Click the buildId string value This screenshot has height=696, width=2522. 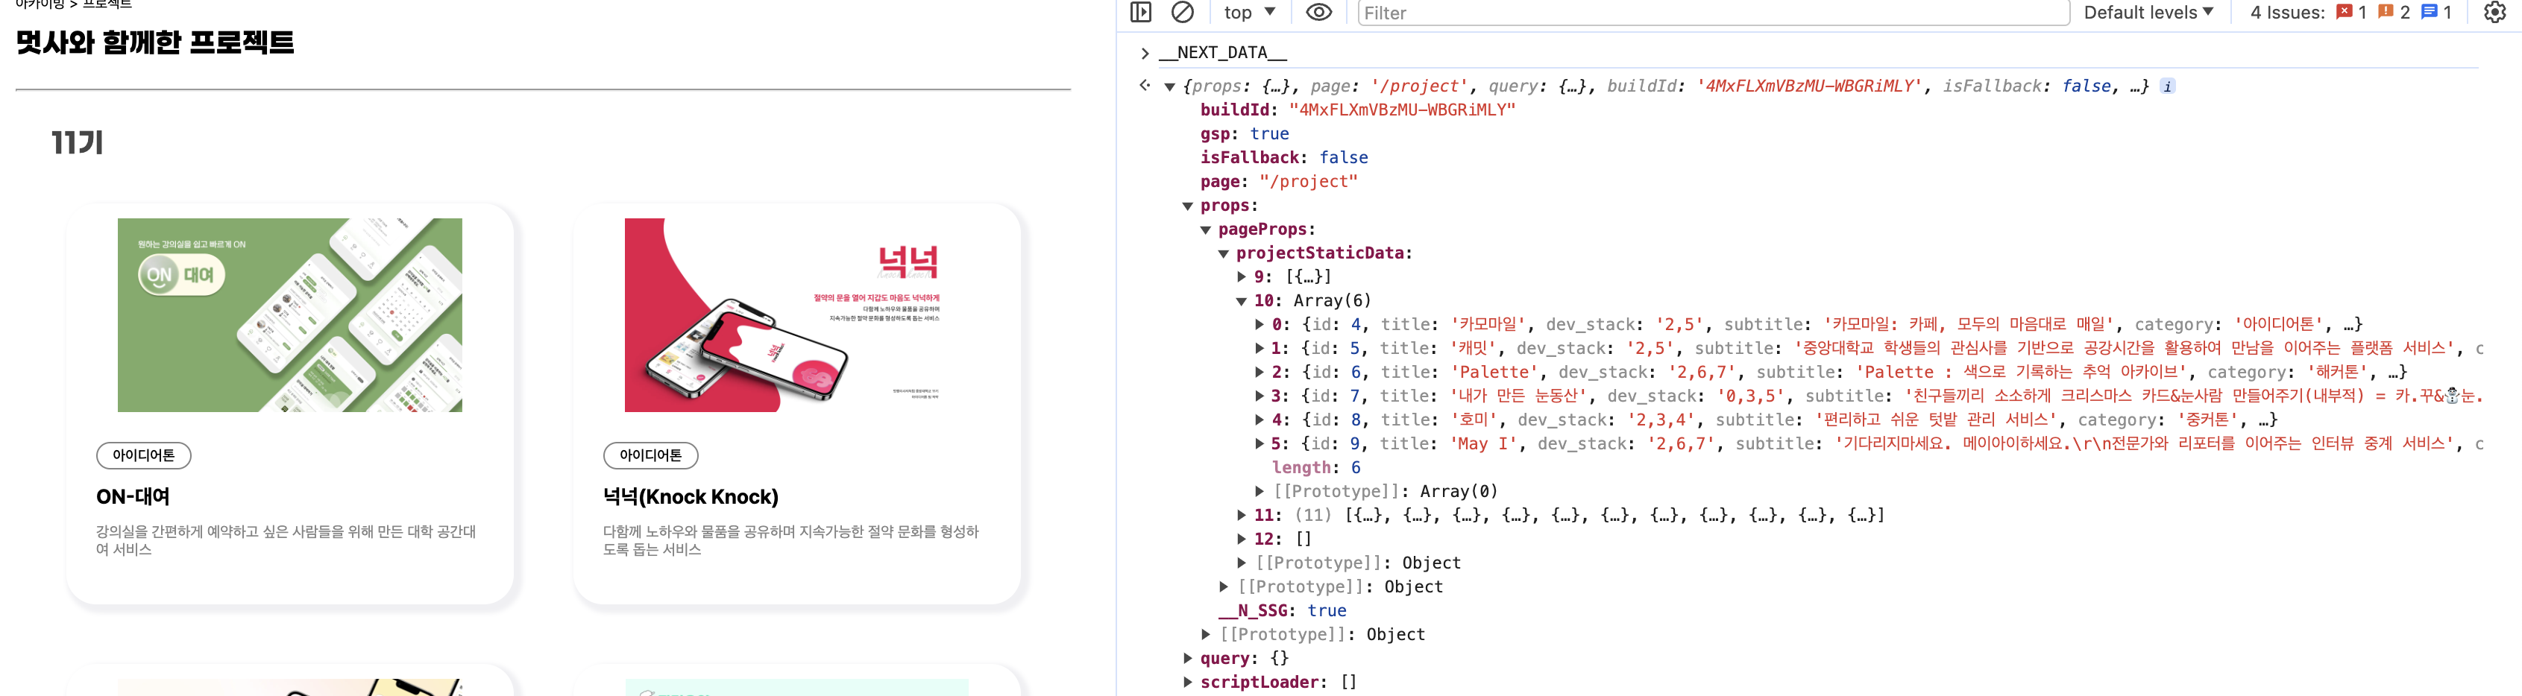pyautogui.click(x=1401, y=110)
